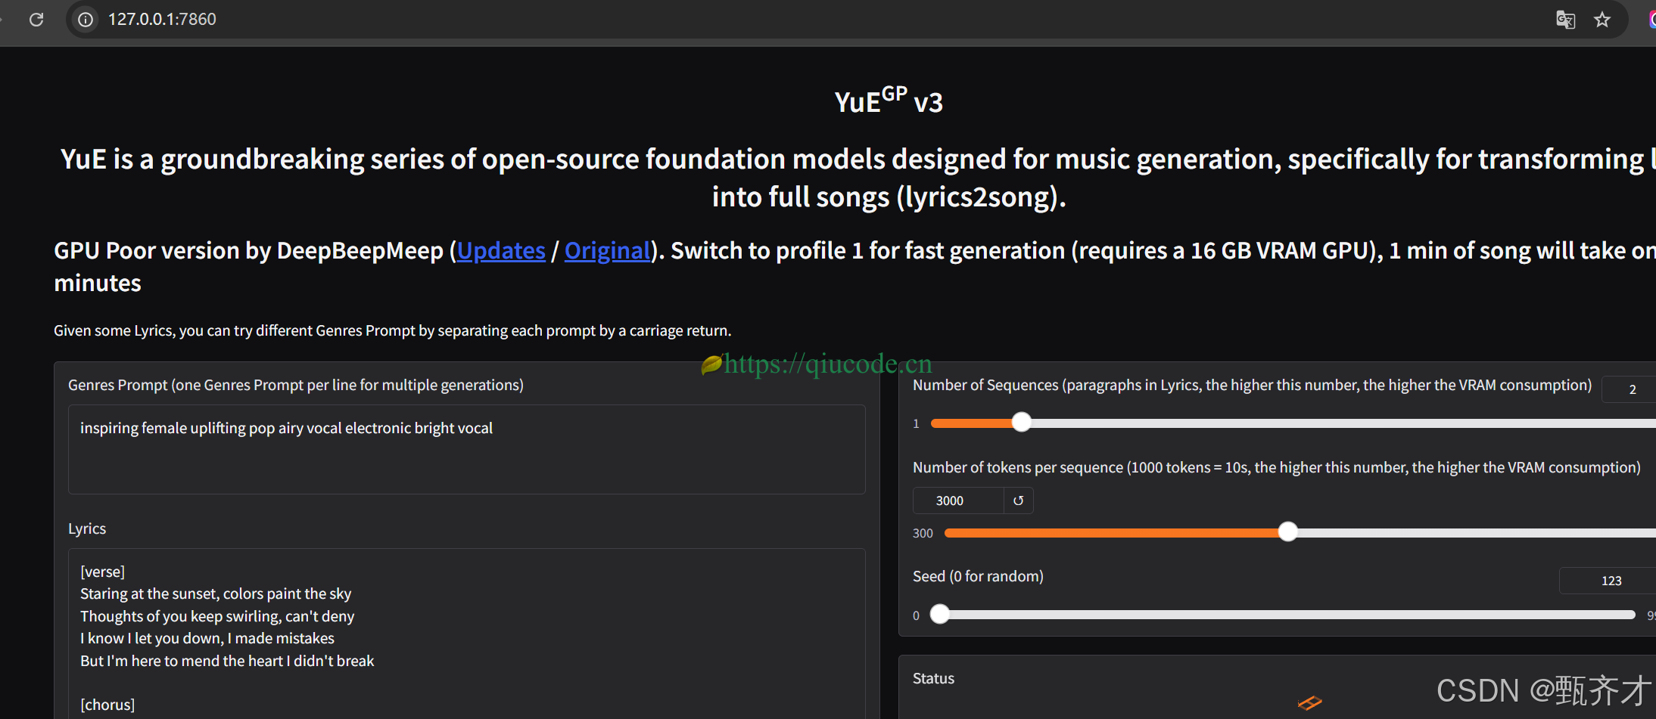Image resolution: width=1656 pixels, height=719 pixels.
Task: Open the Original link
Action: (x=608, y=251)
